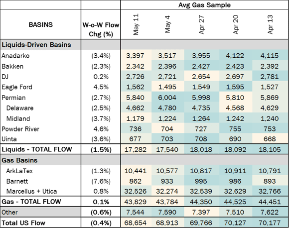Select the BASINS column header
Viewport: 289px width, 228px height.
click(40, 24)
